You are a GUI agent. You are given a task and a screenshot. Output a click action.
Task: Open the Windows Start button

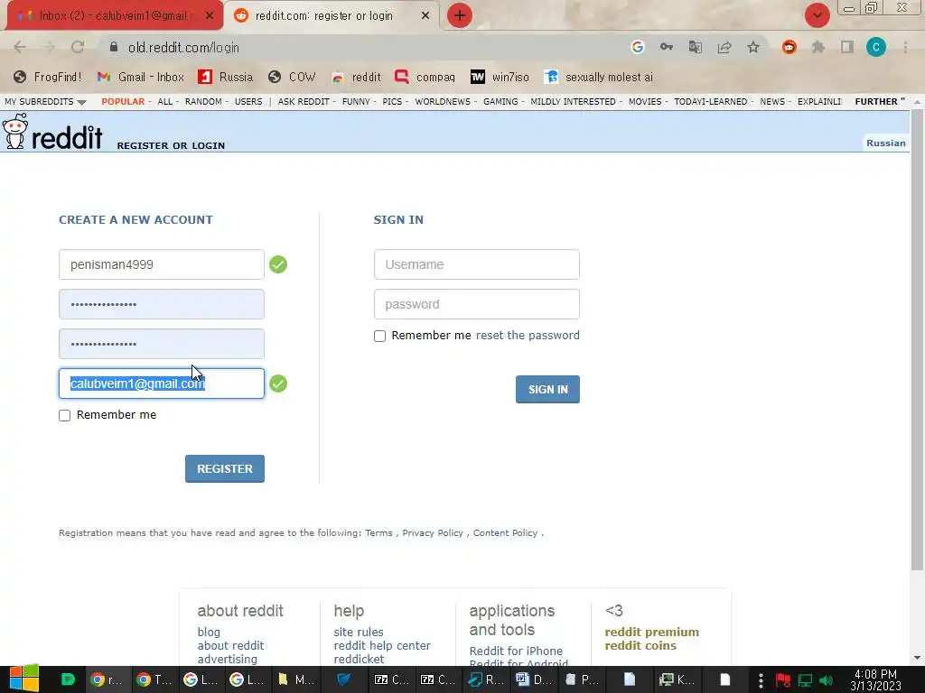coord(24,679)
